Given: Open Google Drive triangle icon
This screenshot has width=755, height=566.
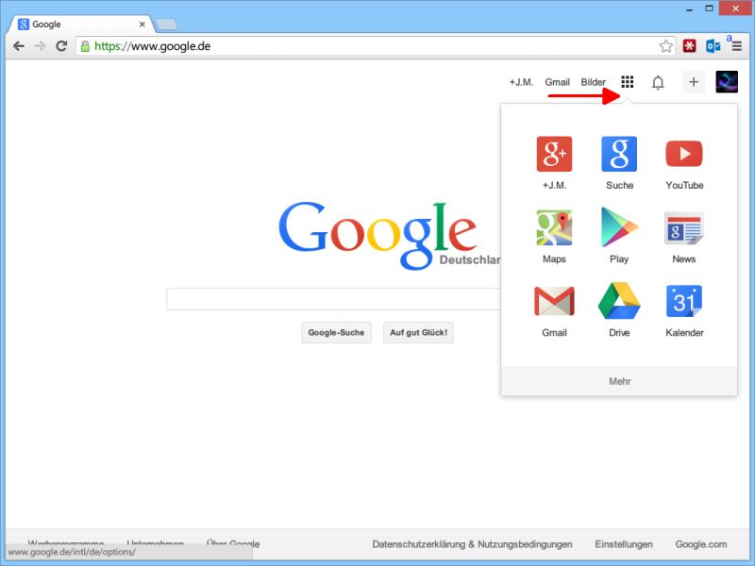Looking at the screenshot, I should pyautogui.click(x=619, y=301).
